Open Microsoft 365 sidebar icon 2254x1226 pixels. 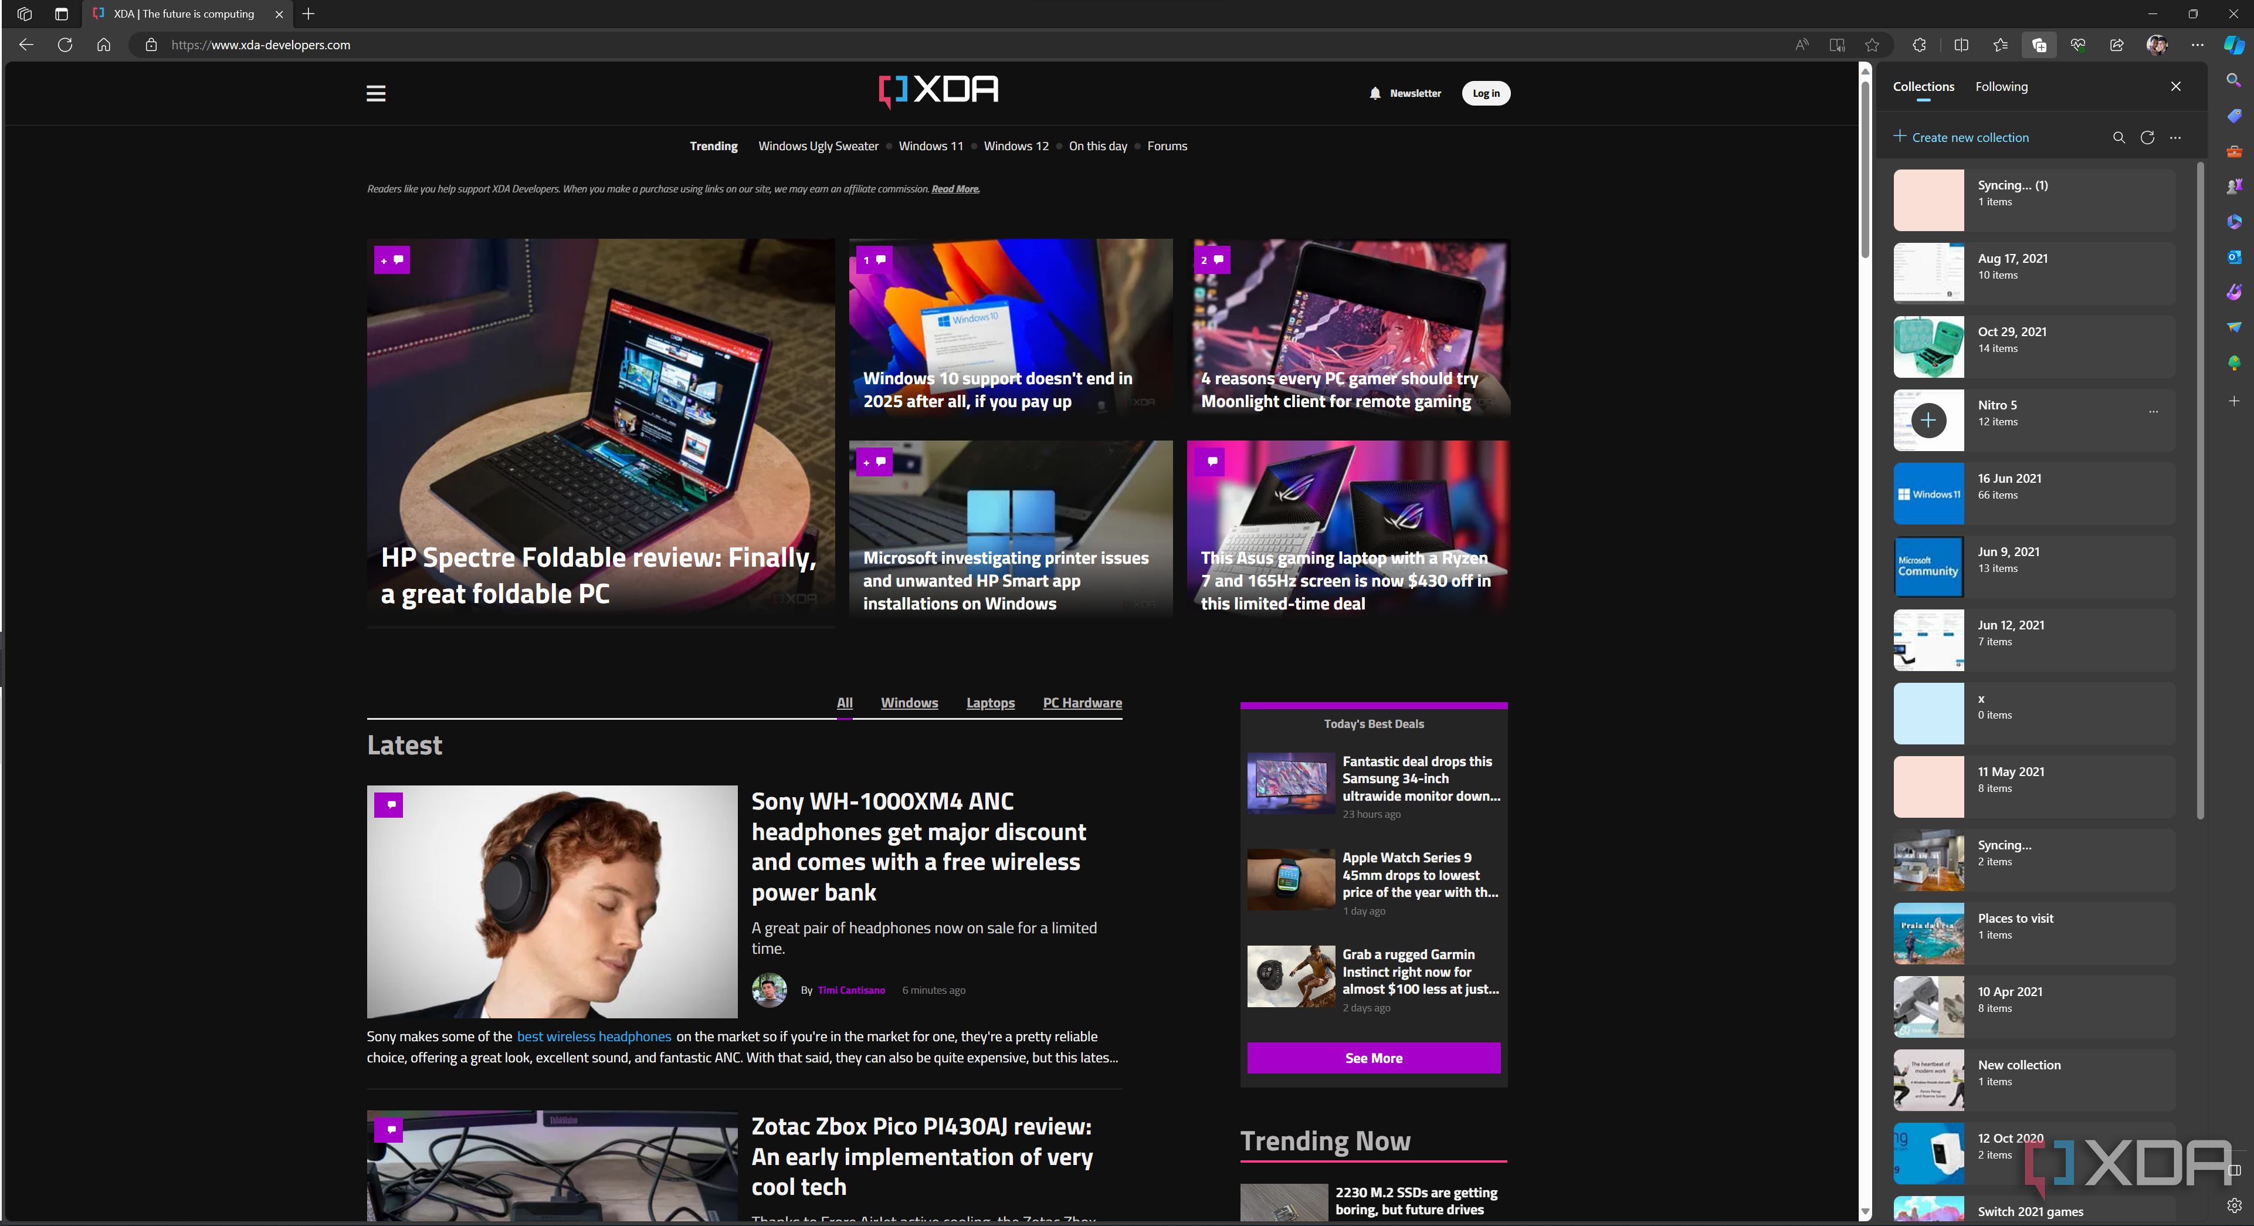(x=2234, y=221)
